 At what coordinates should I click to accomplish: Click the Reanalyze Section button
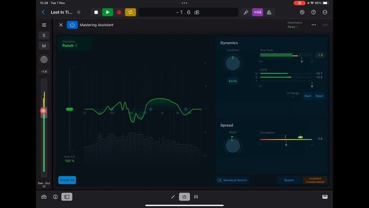[x=232, y=180]
